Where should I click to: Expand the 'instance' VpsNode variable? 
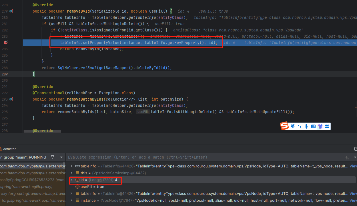click(71, 200)
